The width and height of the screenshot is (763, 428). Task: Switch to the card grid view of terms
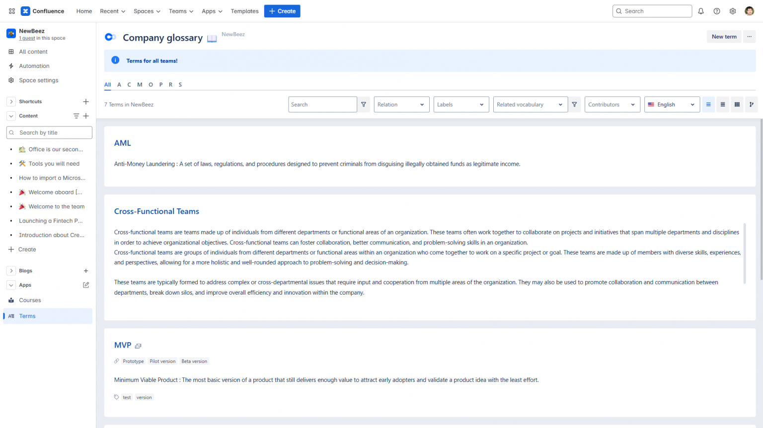(737, 104)
